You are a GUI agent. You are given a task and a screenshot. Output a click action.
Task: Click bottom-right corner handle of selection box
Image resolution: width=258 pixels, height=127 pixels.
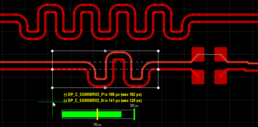158,88
